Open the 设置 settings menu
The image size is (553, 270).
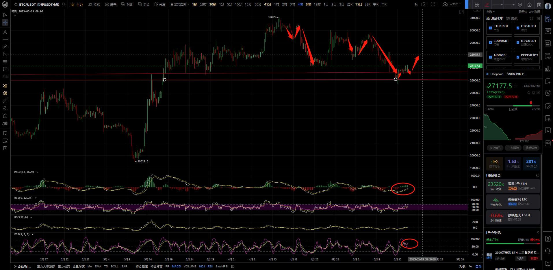[111, 4]
